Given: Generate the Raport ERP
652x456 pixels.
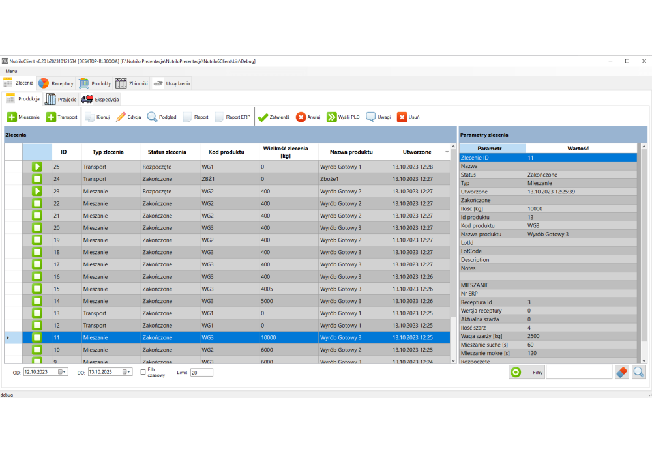Looking at the screenshot, I should click(233, 117).
